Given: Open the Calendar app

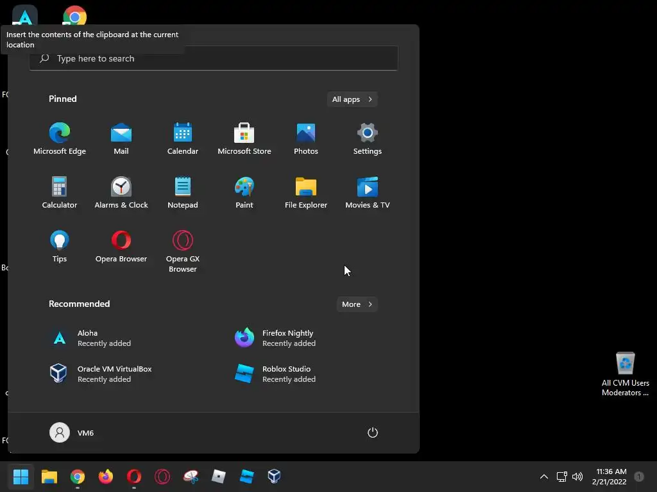Looking at the screenshot, I should [x=183, y=138].
